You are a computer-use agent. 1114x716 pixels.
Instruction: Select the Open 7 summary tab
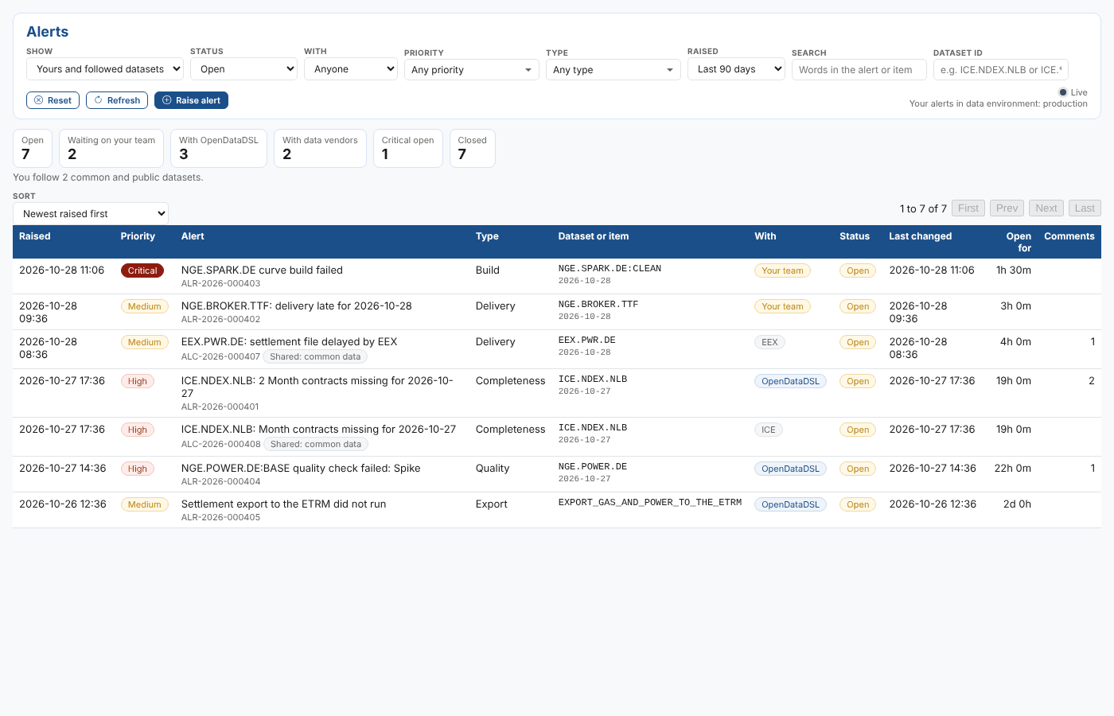click(x=33, y=148)
